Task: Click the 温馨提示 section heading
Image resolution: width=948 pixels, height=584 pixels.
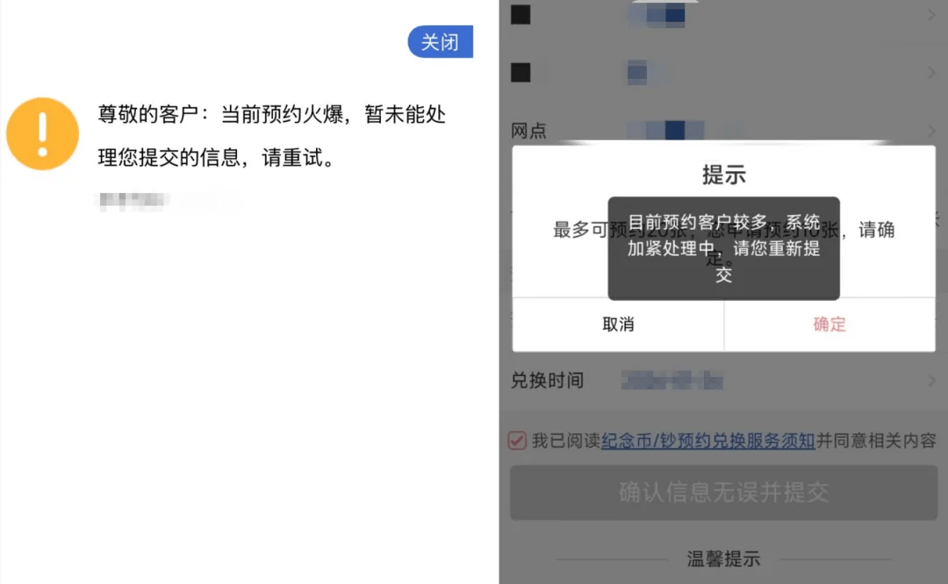Action: [x=723, y=559]
